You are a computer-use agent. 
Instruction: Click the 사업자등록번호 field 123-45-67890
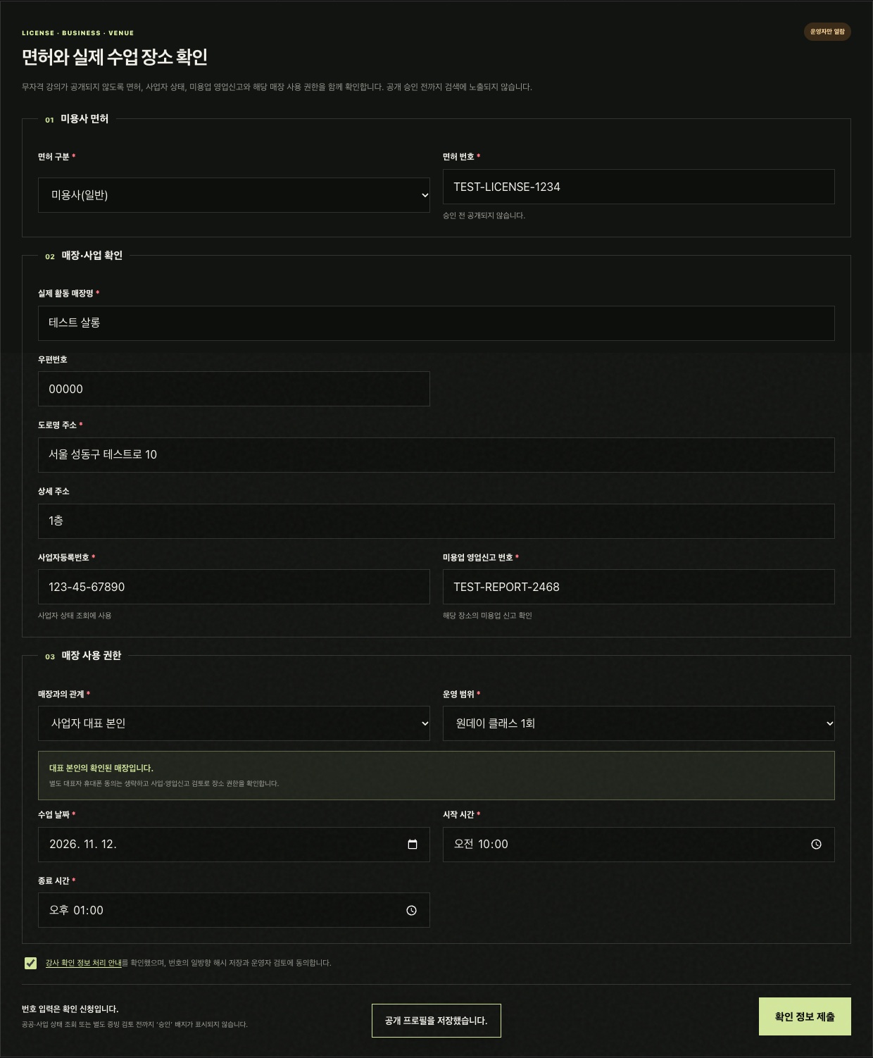(234, 587)
